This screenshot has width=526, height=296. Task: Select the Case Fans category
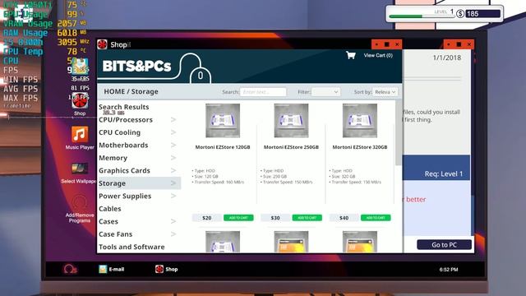point(115,234)
